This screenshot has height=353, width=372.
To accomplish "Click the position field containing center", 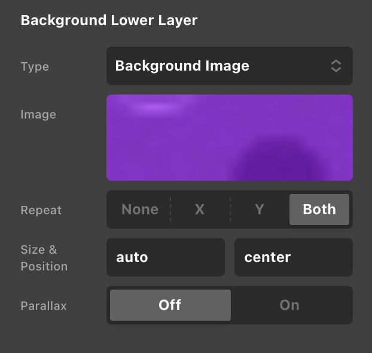I will [293, 257].
